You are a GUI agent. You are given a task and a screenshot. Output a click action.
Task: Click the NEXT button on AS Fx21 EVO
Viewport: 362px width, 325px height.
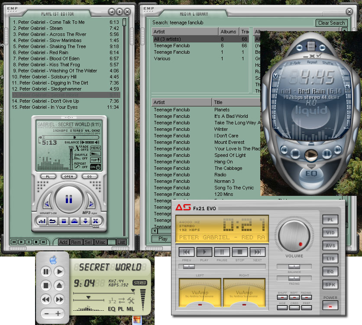point(257,252)
